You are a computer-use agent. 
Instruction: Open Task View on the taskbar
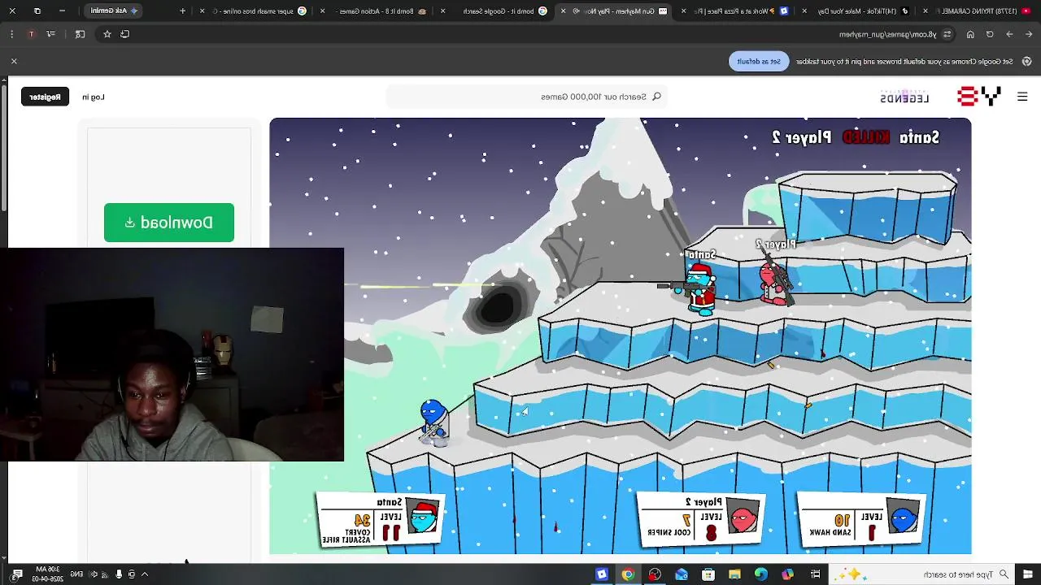(x=815, y=574)
